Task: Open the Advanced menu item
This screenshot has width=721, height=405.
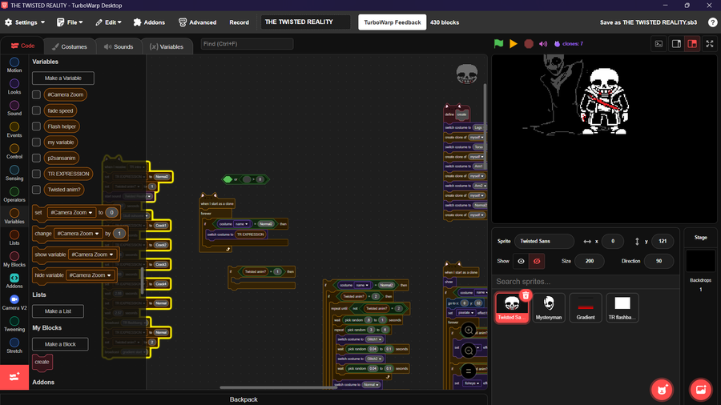Action: pos(197,22)
